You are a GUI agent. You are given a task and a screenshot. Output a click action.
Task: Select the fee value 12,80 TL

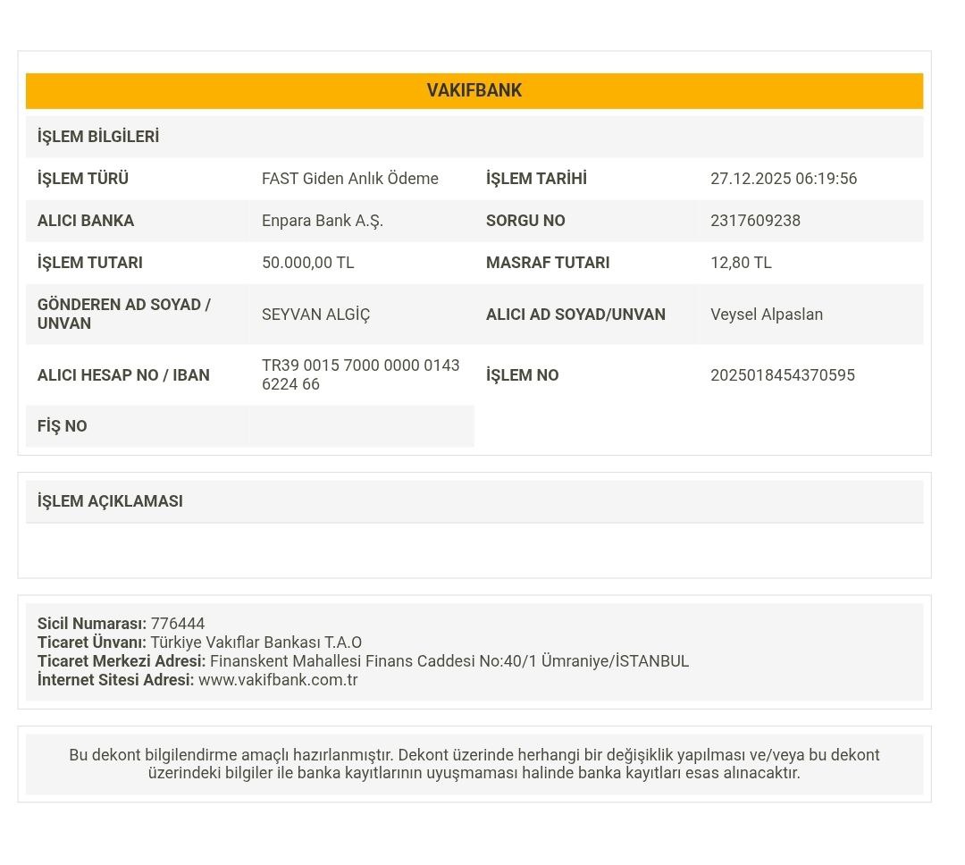tap(741, 263)
